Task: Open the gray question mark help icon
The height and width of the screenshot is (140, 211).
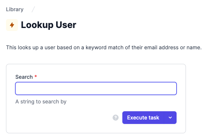Action: pos(116,118)
